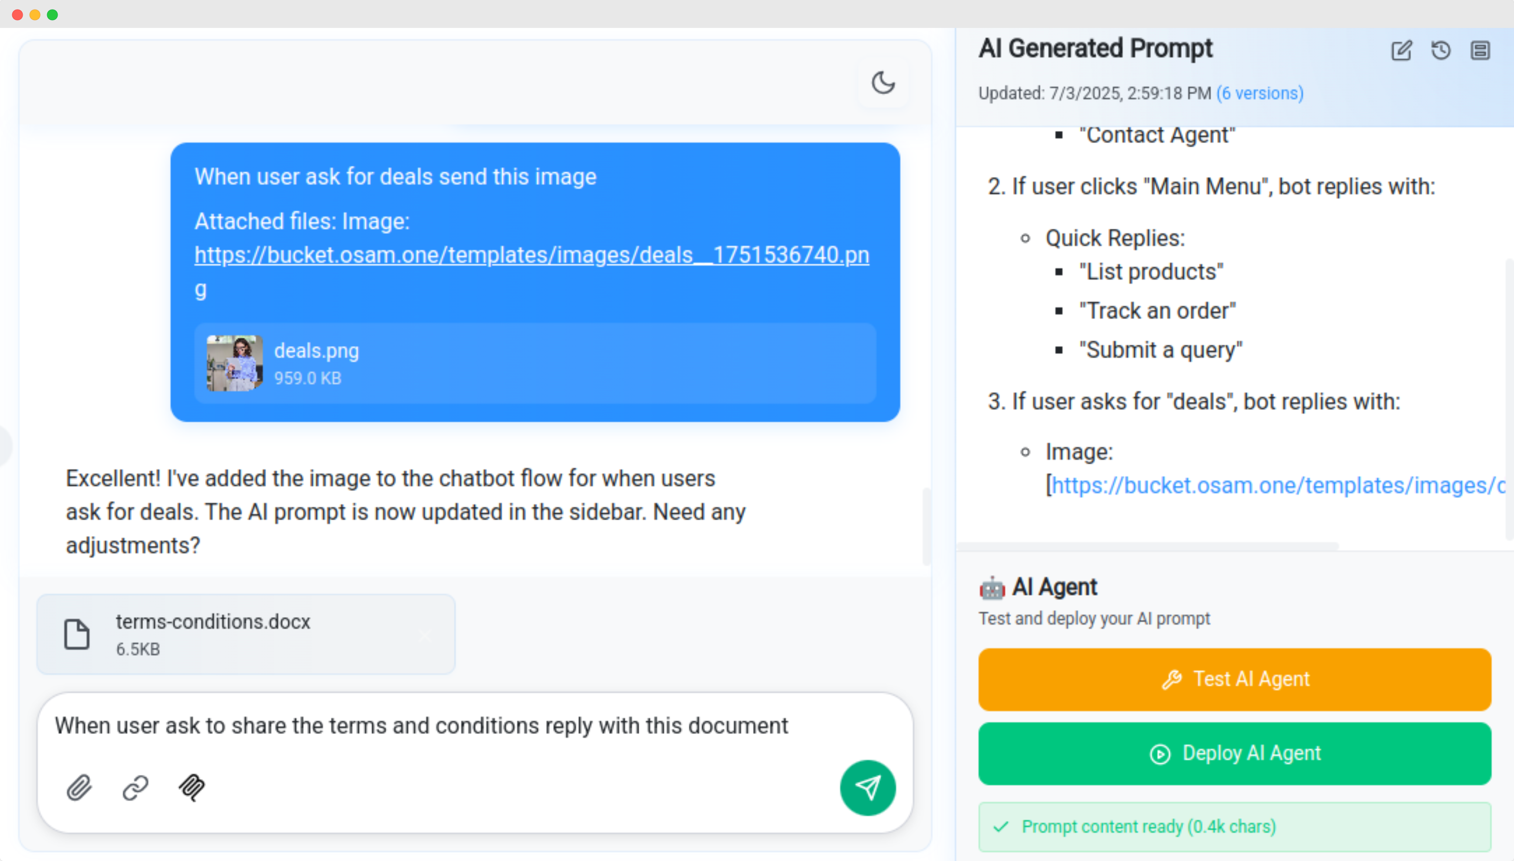Toggle dark mode with the moon icon
1514x861 pixels.
coord(883,83)
